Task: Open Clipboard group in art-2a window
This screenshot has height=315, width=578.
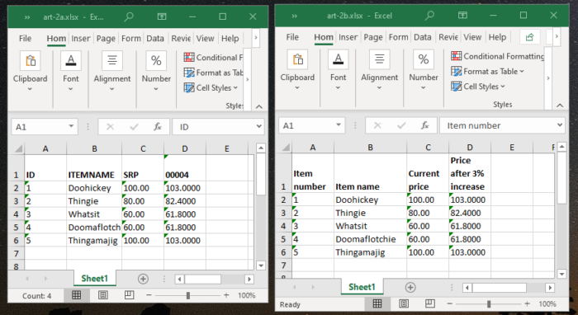Action: tap(31, 72)
